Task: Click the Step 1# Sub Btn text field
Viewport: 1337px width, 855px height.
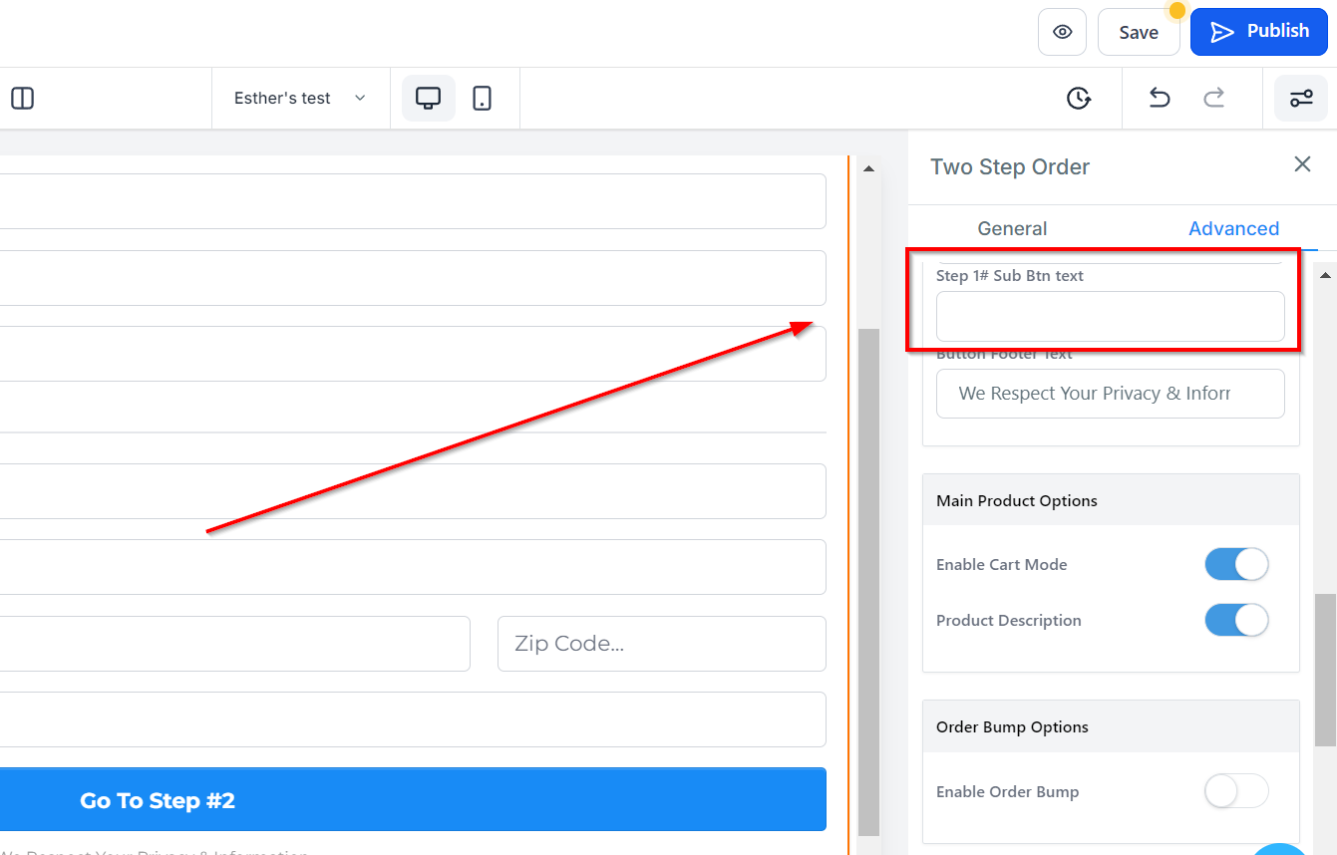Action: click(x=1110, y=317)
